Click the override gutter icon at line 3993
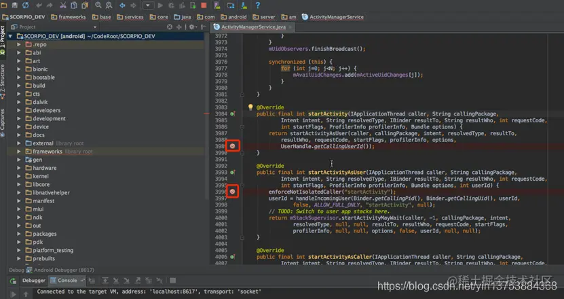This screenshot has height=299, width=564. coord(233,173)
